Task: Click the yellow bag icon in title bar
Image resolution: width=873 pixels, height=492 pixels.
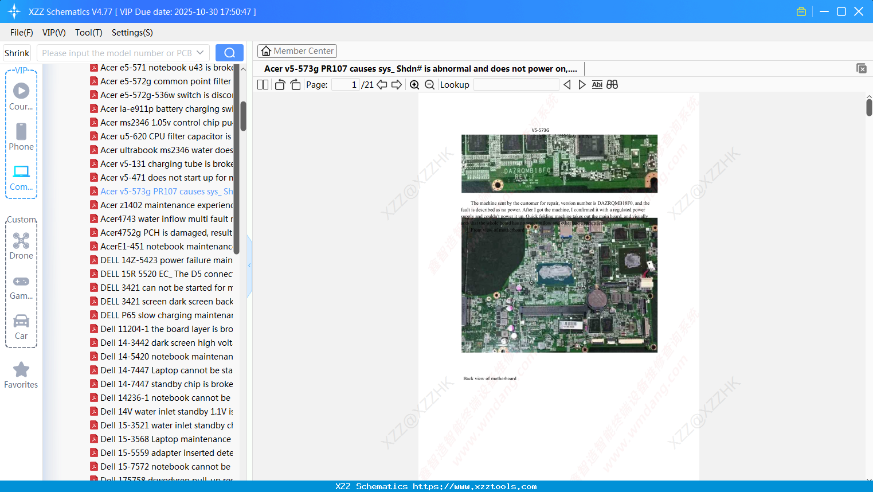Action: [x=801, y=11]
